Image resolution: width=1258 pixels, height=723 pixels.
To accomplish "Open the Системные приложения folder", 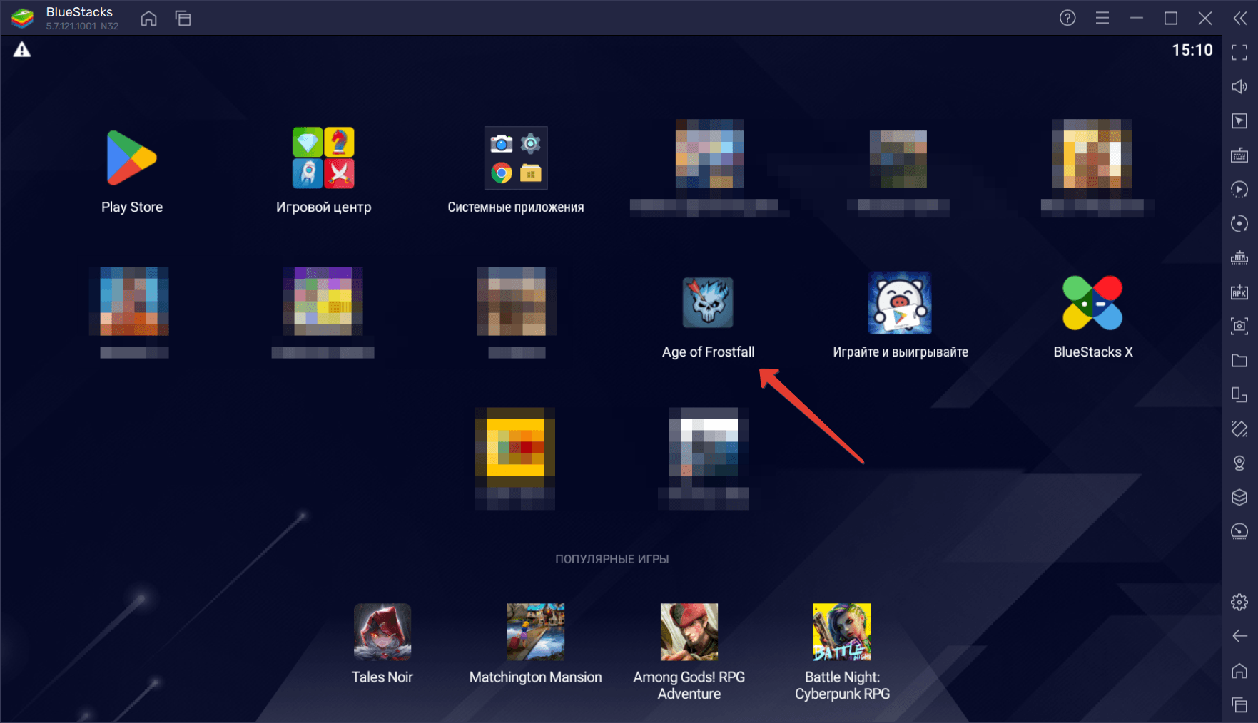I will [x=516, y=158].
